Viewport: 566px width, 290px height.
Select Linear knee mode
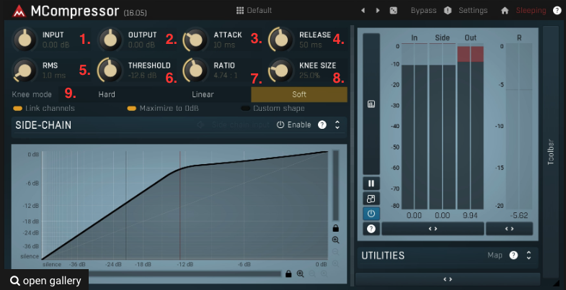[203, 94]
